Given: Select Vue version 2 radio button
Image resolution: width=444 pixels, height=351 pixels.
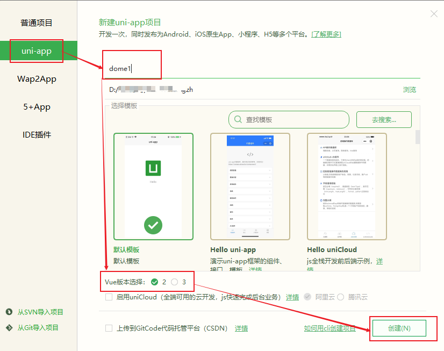Looking at the screenshot, I should [155, 282].
